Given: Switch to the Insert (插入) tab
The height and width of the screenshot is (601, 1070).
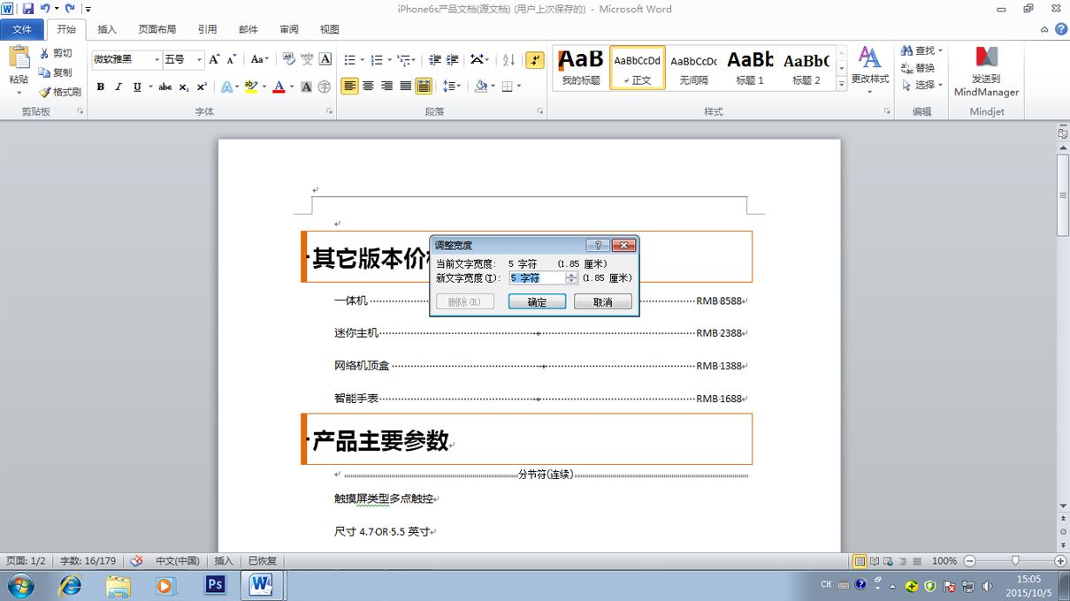Looking at the screenshot, I should [x=107, y=29].
